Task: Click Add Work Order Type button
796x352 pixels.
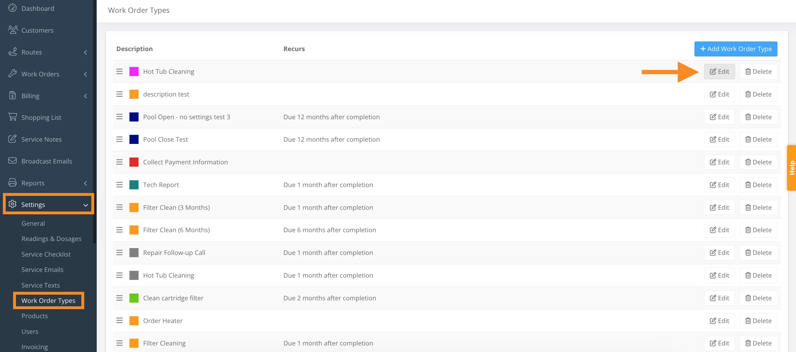Action: [735, 49]
